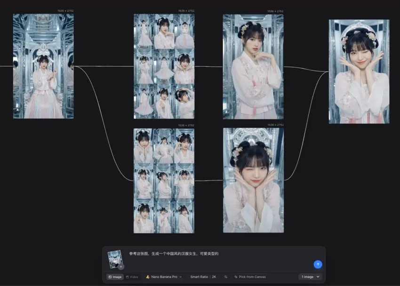400x286 pixels.
Task: Select the upper nine-pose grid image
Action: pyautogui.click(x=164, y=66)
